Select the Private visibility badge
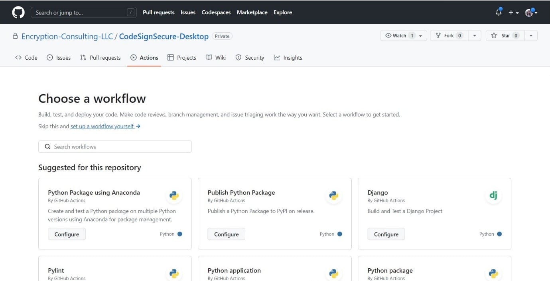550x281 pixels. (x=222, y=36)
